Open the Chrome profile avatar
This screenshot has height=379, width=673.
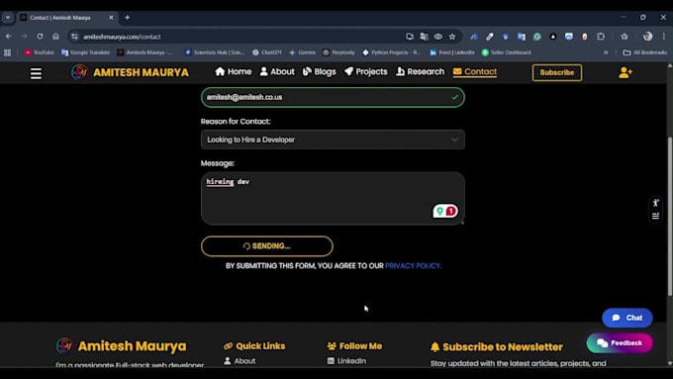pyautogui.click(x=647, y=37)
